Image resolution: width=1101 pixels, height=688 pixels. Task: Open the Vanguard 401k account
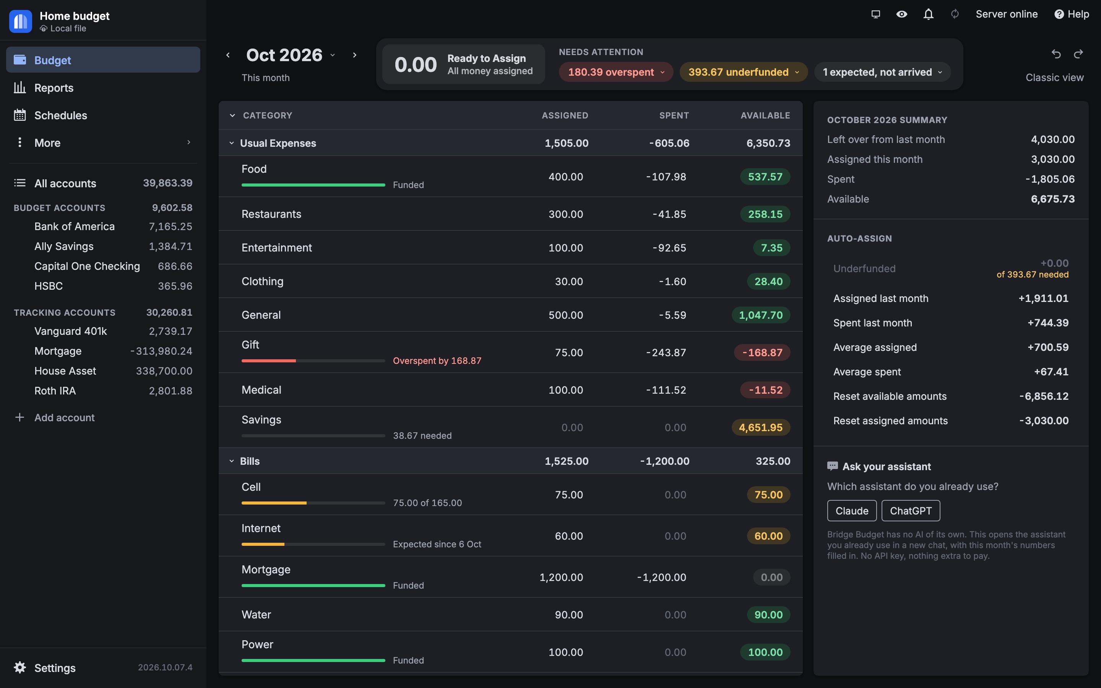click(x=103, y=331)
